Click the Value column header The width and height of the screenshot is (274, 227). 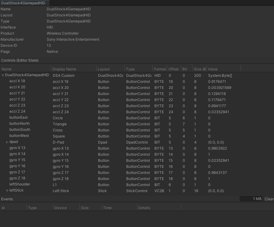pos(224,69)
